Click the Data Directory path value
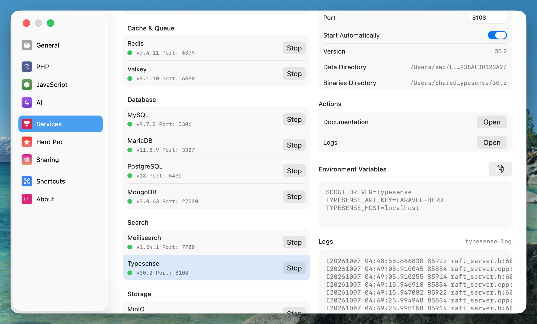537x324 pixels. click(x=458, y=67)
